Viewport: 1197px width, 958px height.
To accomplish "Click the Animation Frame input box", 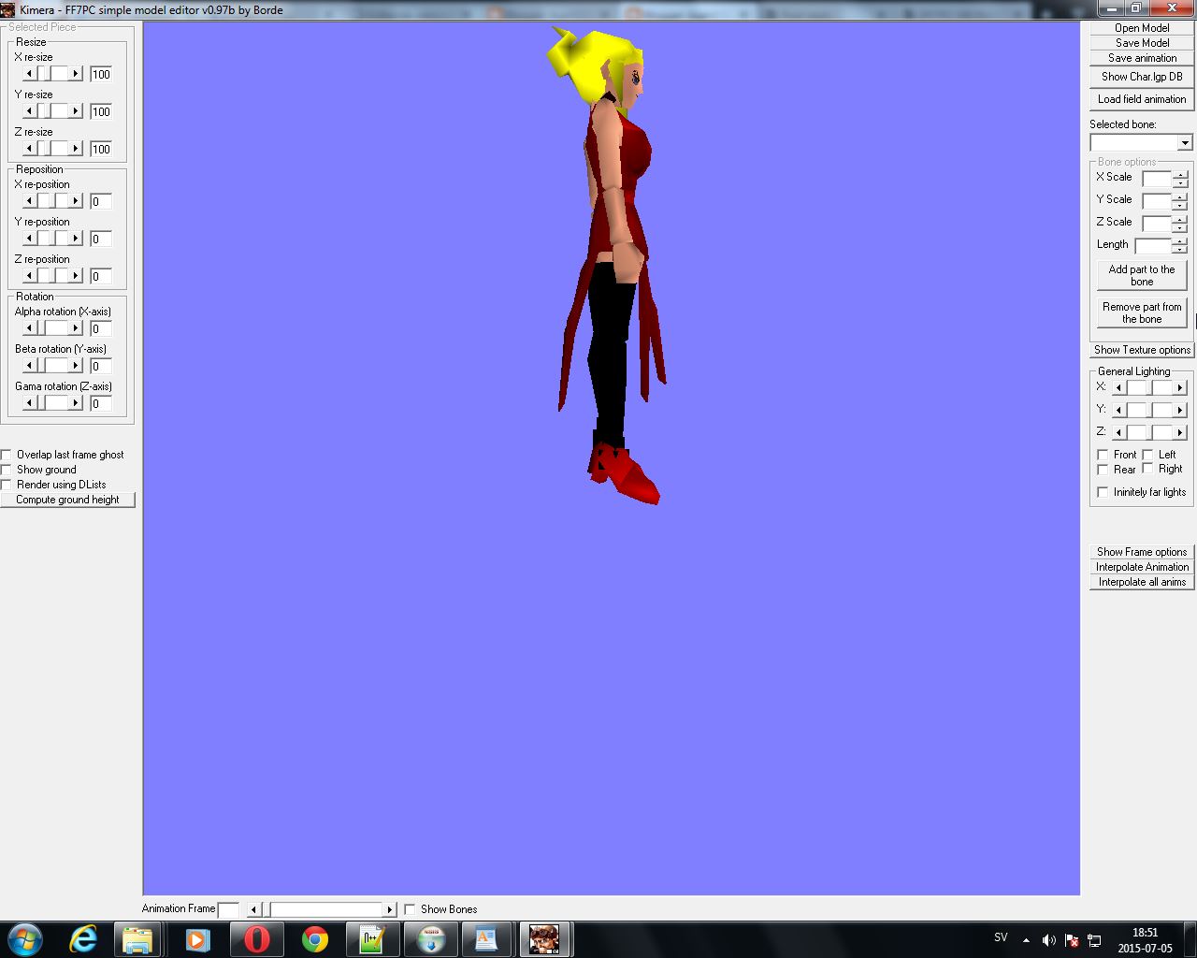I will pos(228,909).
